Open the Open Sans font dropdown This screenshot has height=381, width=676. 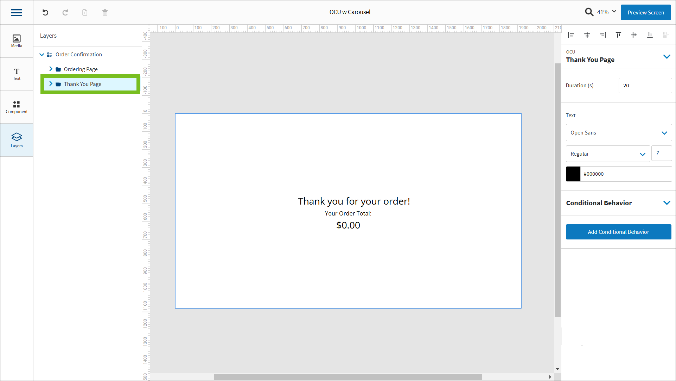[664, 133]
